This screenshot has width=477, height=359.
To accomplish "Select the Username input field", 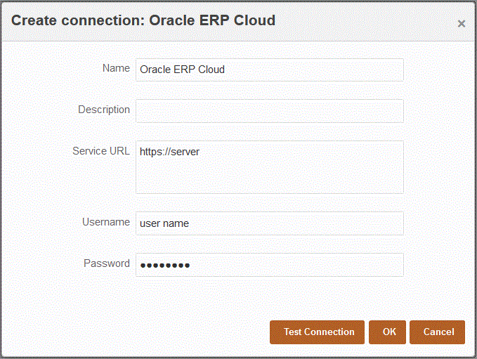I will 269,223.
